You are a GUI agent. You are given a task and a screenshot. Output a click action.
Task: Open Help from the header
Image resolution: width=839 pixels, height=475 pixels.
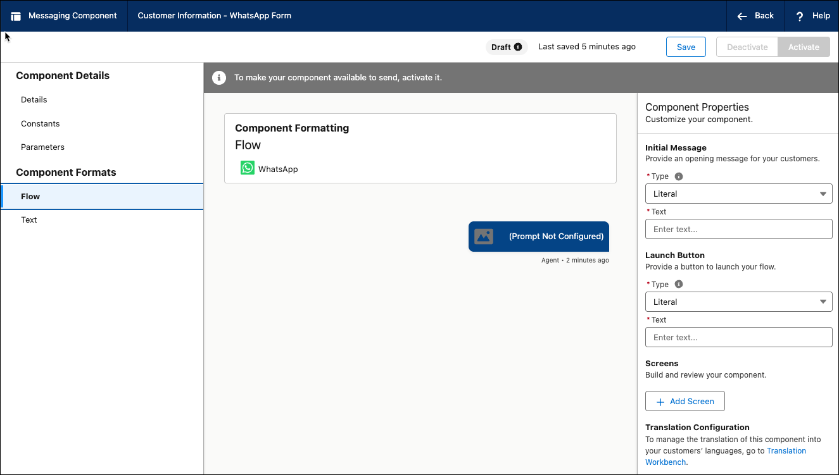click(x=812, y=16)
